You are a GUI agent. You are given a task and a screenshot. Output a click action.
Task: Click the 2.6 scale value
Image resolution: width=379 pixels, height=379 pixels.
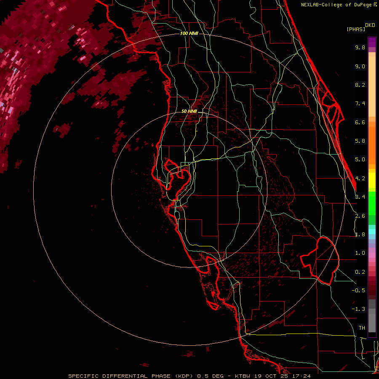click(360, 216)
